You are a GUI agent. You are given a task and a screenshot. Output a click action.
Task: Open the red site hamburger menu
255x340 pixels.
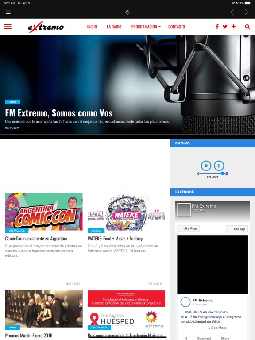[x=8, y=27]
